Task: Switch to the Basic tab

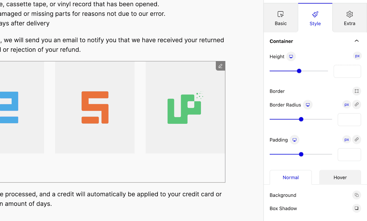Action: pos(281,18)
